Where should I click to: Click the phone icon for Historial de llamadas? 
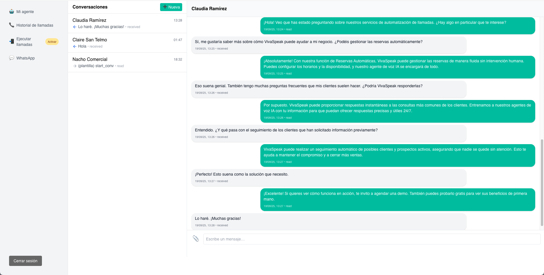[12, 25]
